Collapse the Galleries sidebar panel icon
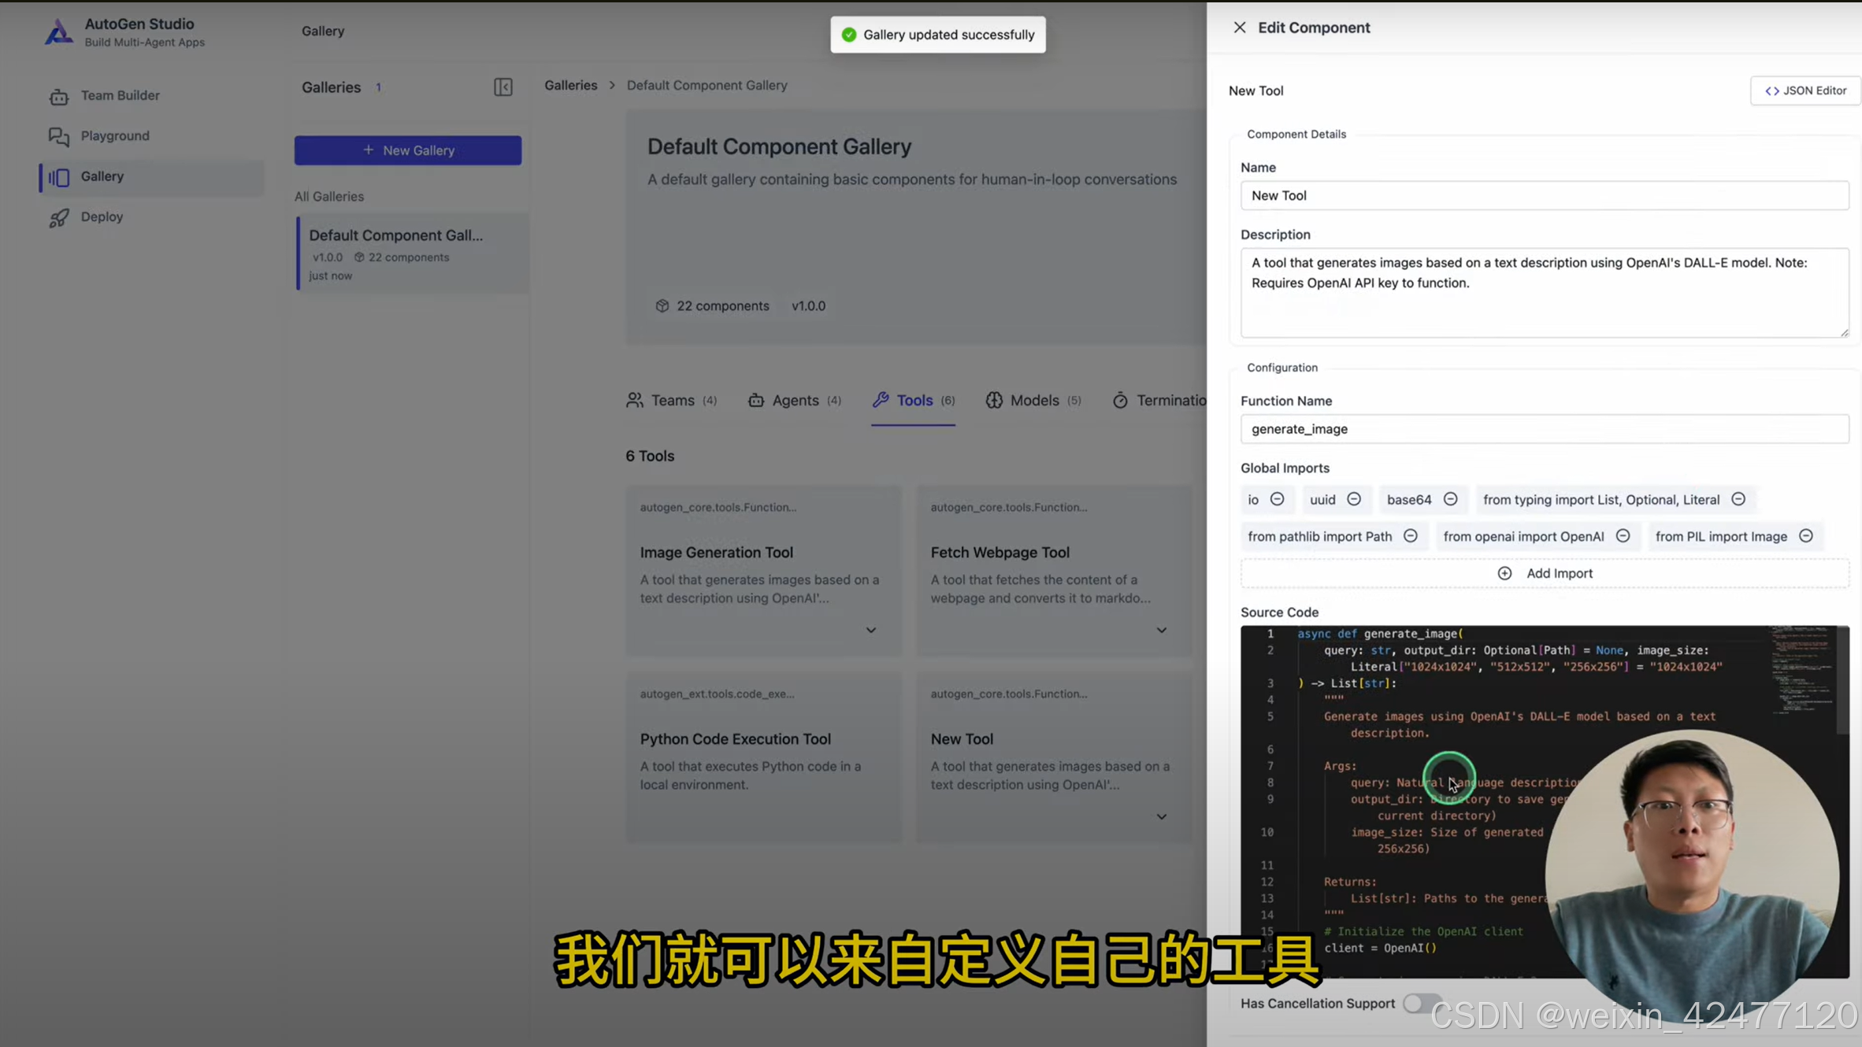1862x1047 pixels. tap(503, 87)
